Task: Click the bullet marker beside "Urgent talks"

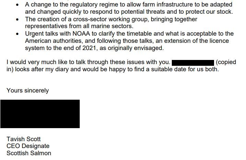Action: coord(18,34)
